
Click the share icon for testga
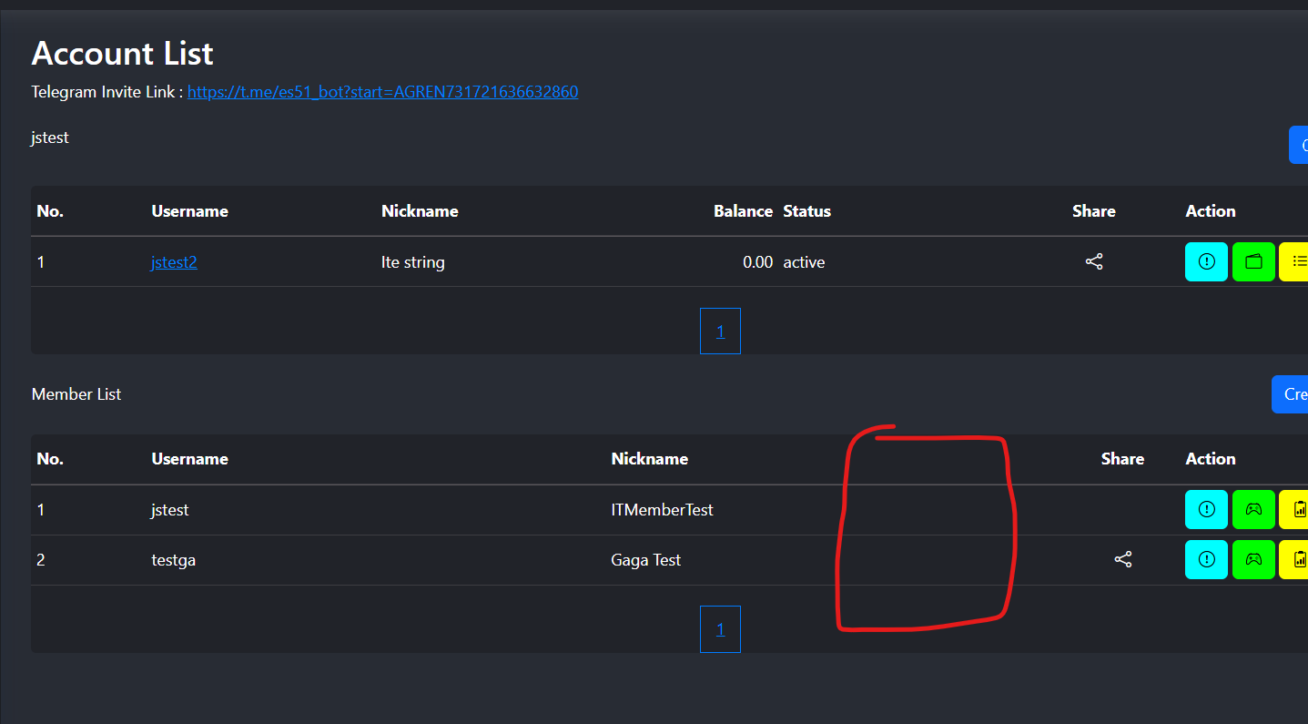click(1123, 560)
